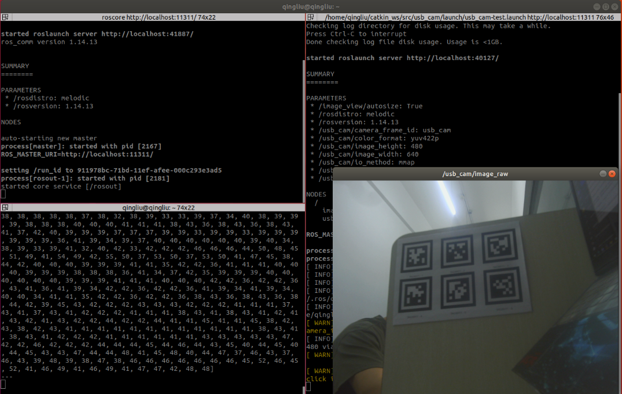The height and width of the screenshot is (394, 622).
Task: Click the cursor prompt in the roscore pane
Action: [3, 194]
